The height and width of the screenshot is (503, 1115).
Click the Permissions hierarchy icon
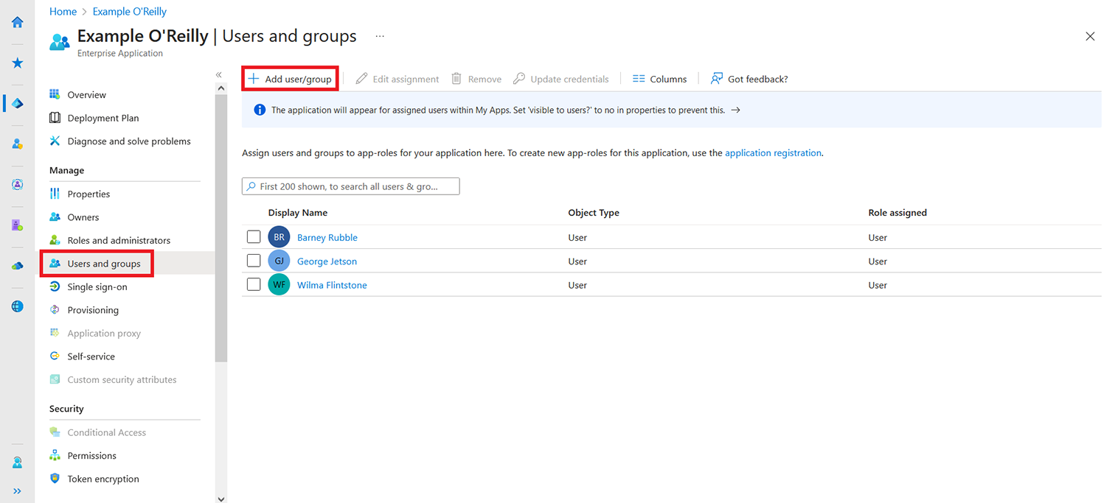click(55, 455)
